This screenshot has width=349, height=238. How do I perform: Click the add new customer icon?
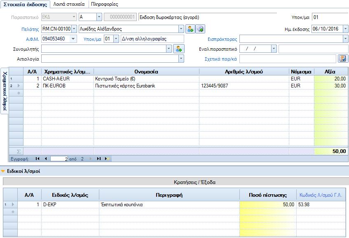click(190, 29)
